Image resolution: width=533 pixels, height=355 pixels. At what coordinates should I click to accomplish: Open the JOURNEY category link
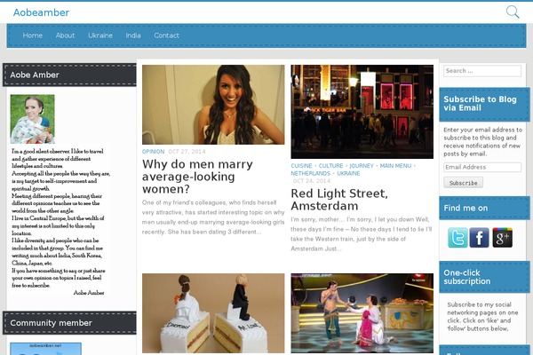(362, 166)
